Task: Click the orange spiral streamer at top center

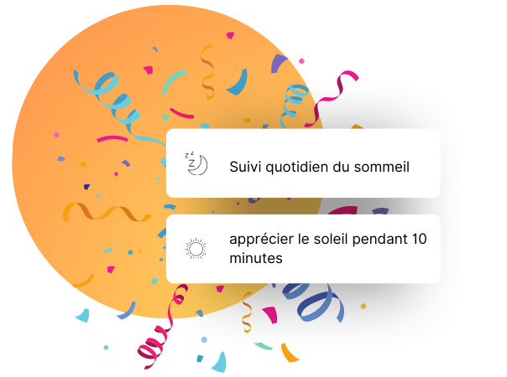Action: (206, 70)
